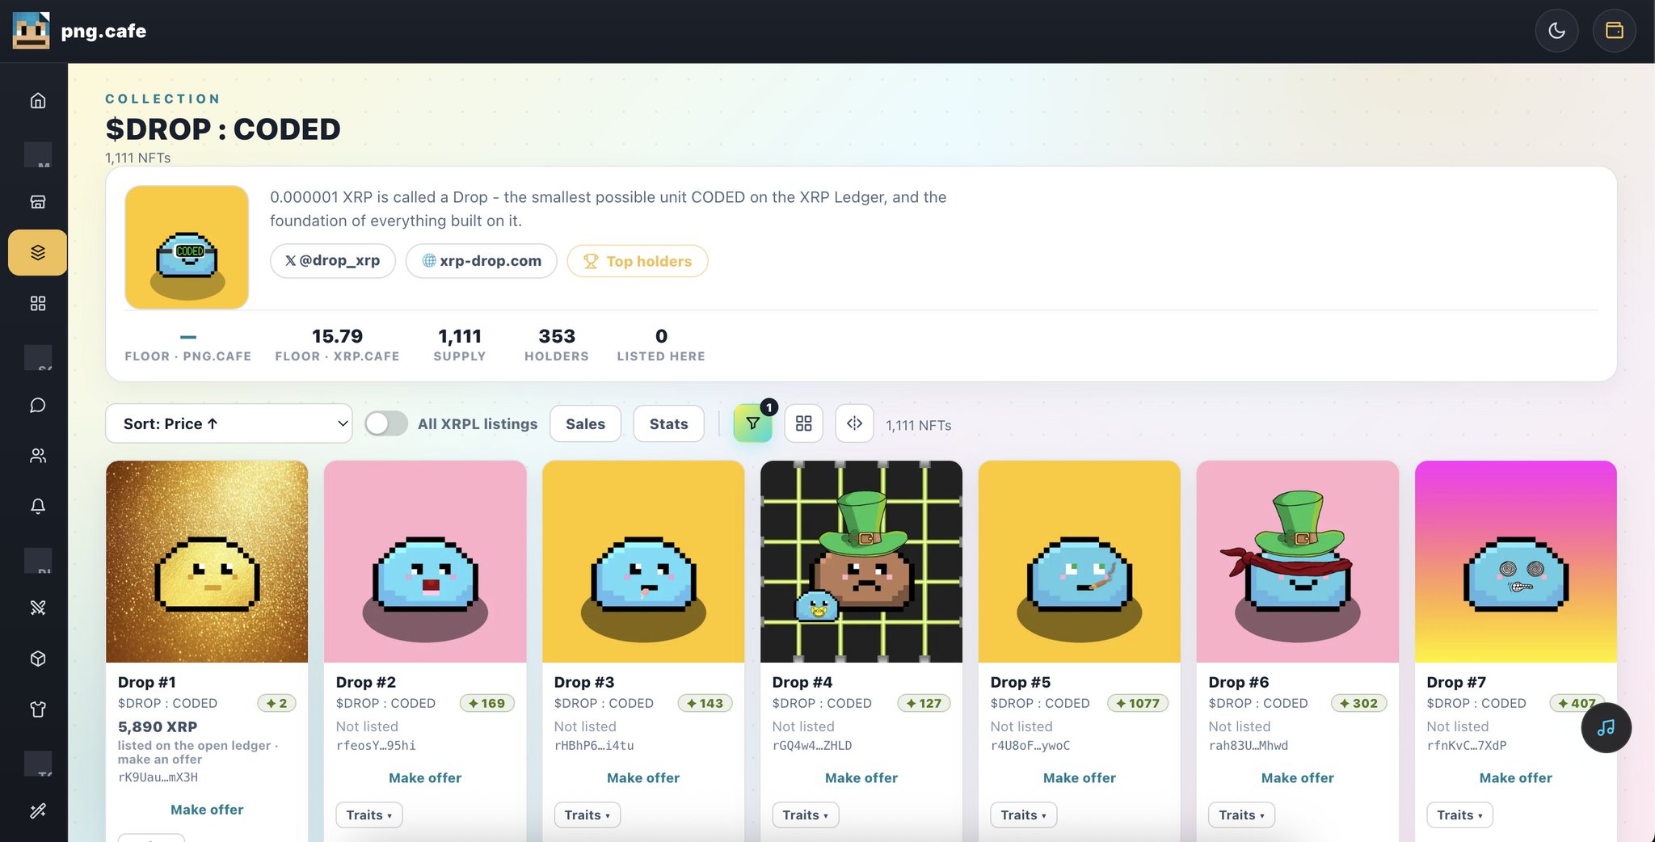Open the filter funnel button
Screen dimensions: 1655x842
(x=752, y=423)
